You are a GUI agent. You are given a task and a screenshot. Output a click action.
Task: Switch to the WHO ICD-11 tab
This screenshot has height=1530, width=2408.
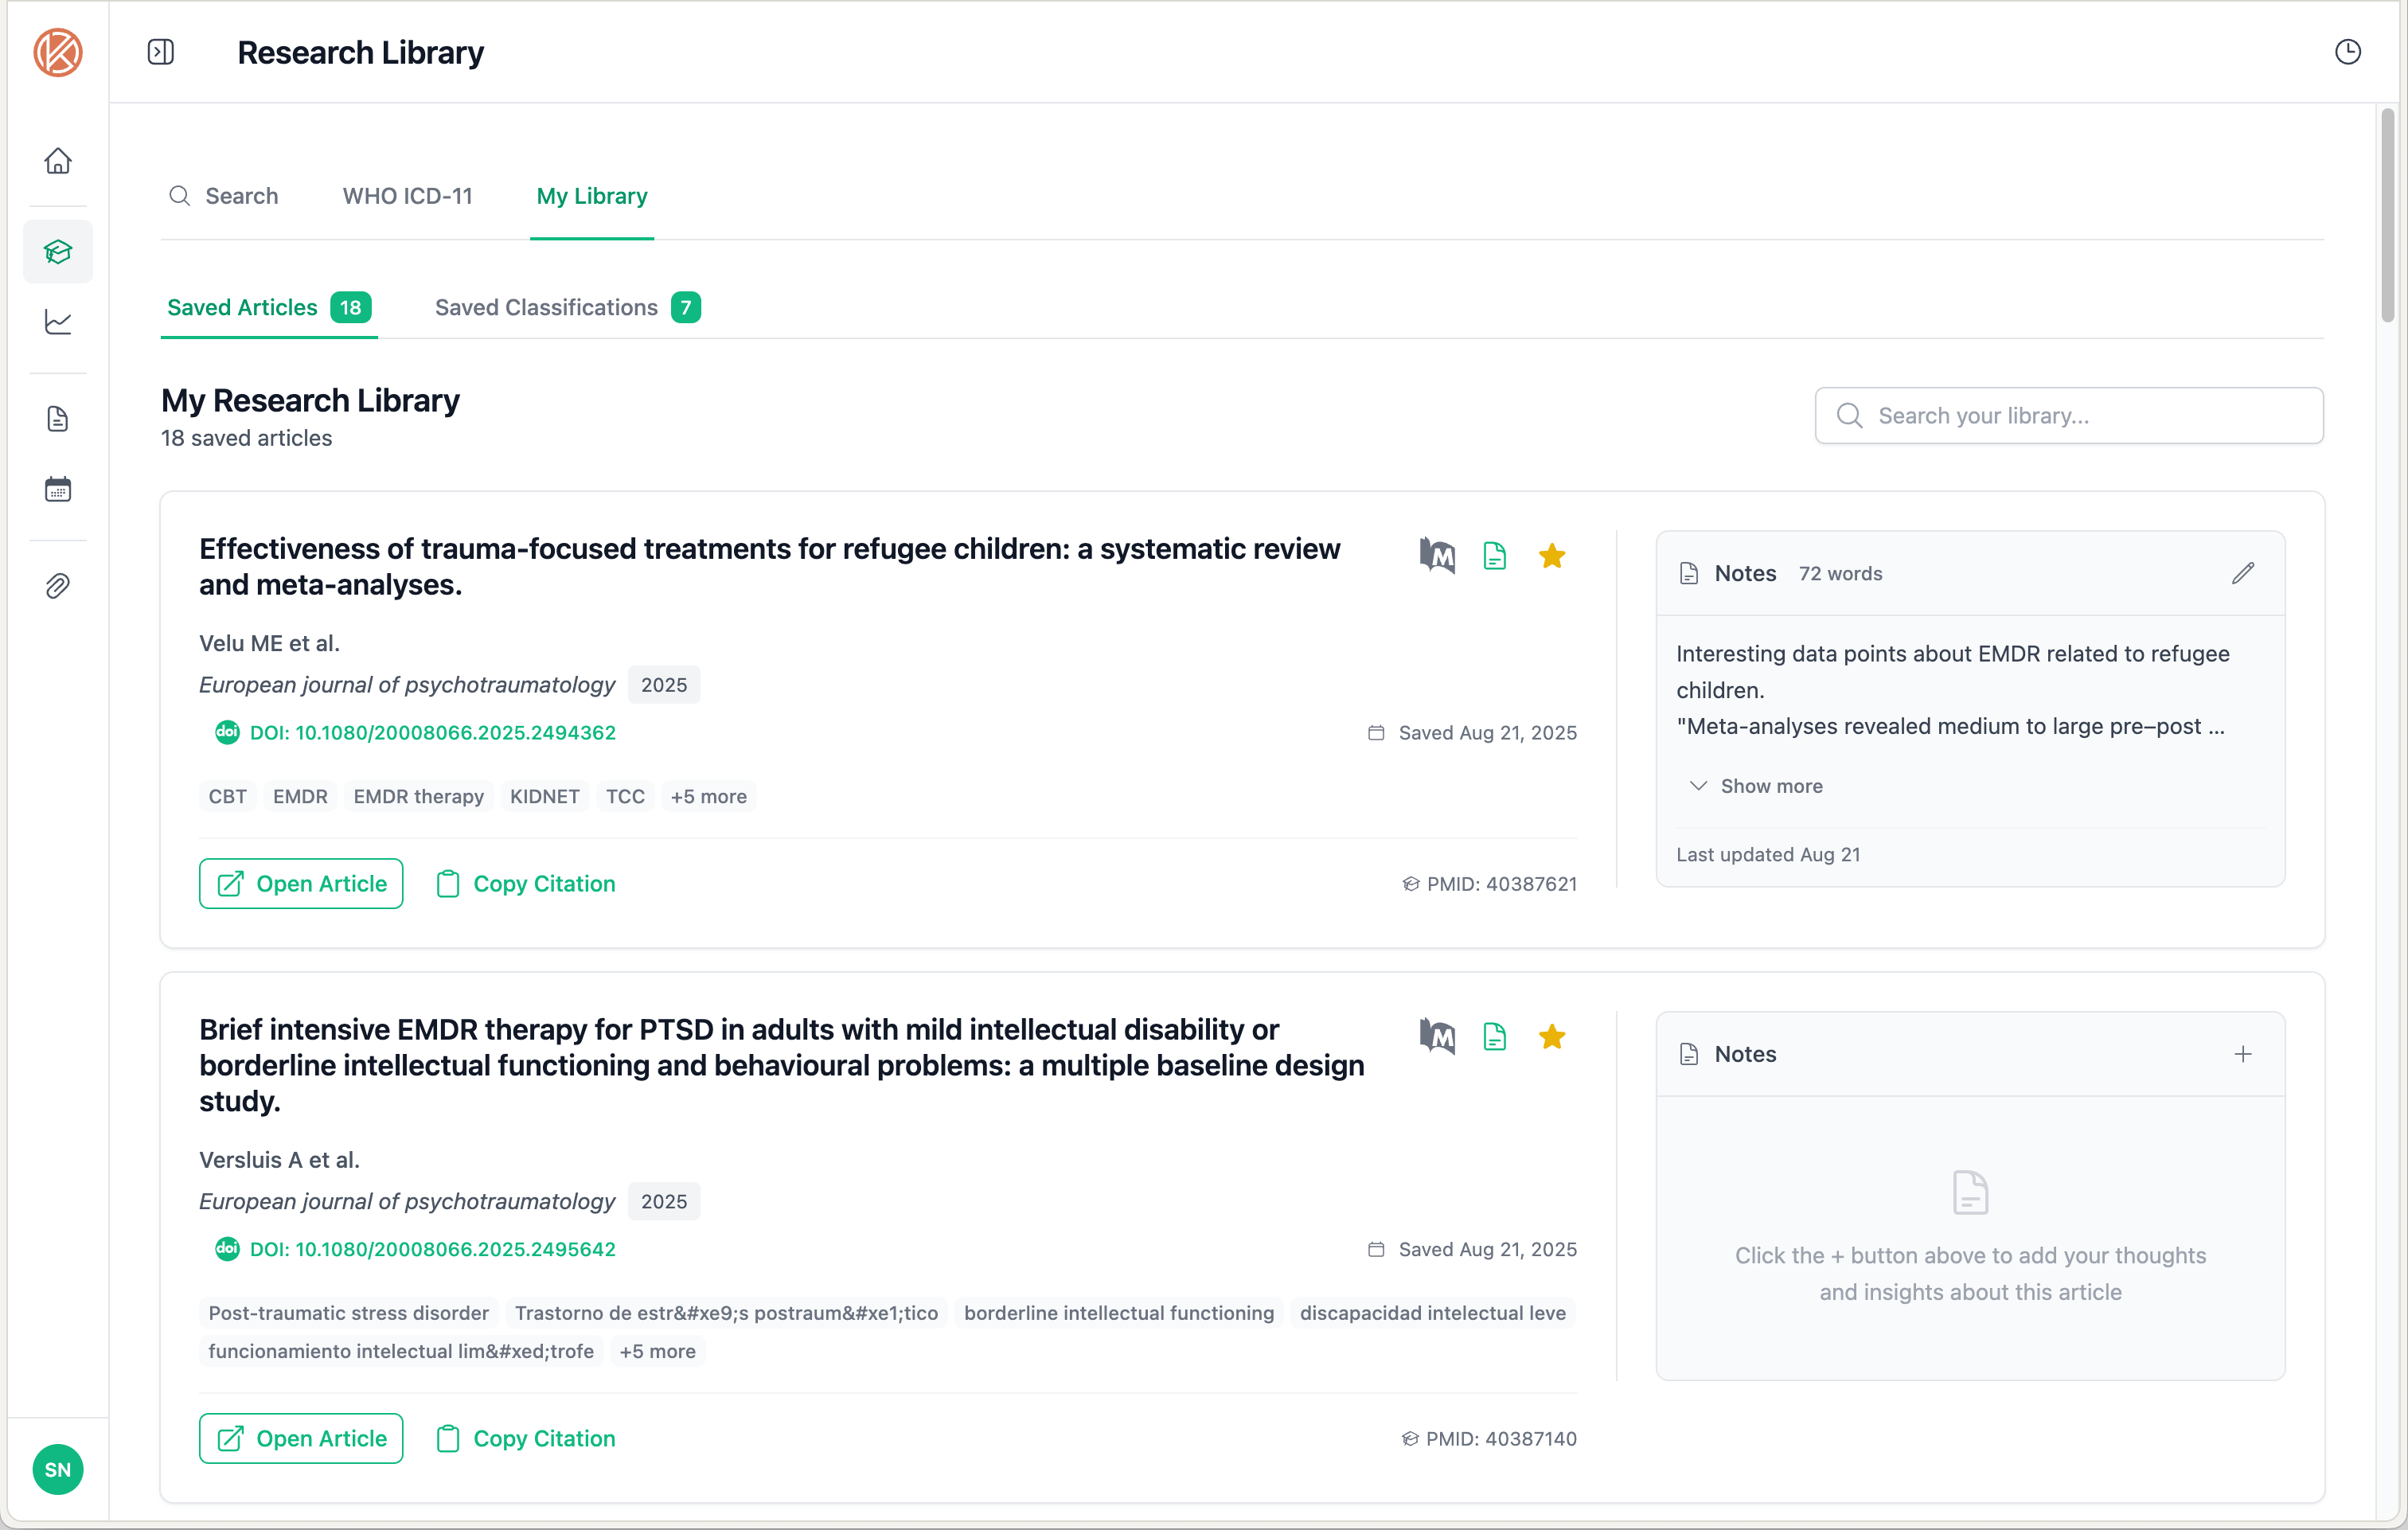pyautogui.click(x=407, y=196)
